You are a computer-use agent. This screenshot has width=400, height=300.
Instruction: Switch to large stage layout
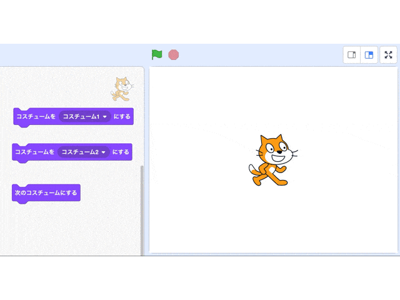pyautogui.click(x=369, y=54)
